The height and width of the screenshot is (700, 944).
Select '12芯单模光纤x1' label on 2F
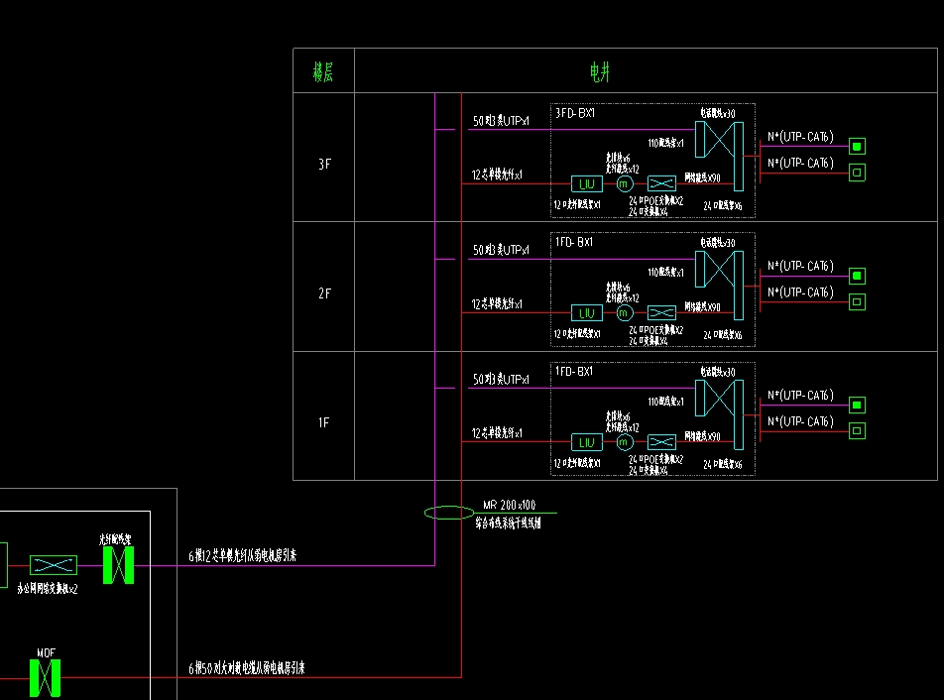pos(497,304)
